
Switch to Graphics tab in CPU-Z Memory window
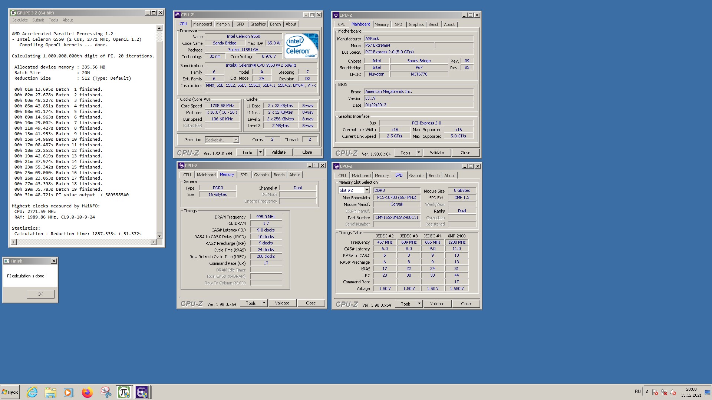[262, 175]
